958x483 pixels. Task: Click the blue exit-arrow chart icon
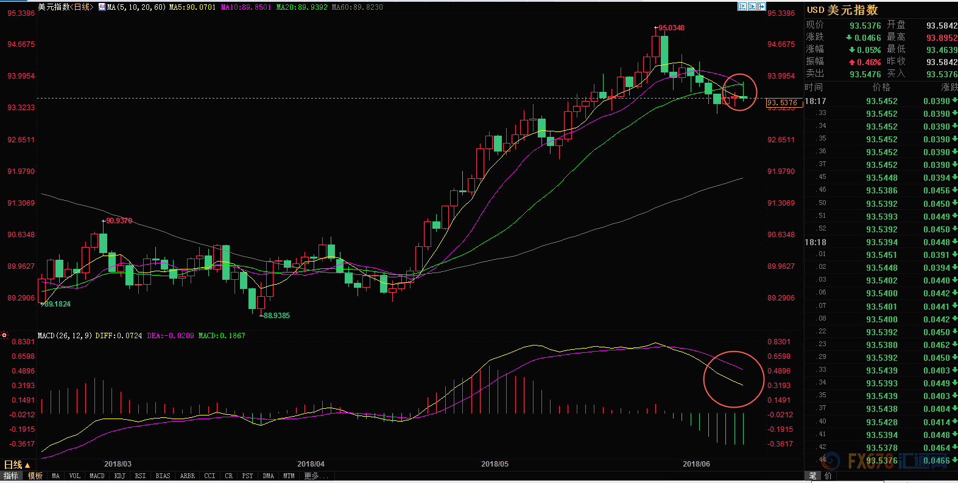[761, 7]
